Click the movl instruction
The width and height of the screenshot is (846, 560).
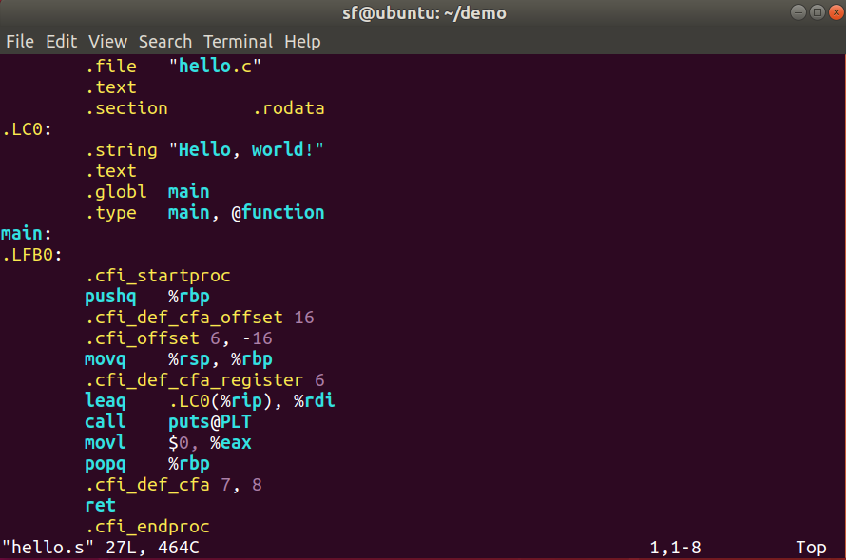[106, 443]
